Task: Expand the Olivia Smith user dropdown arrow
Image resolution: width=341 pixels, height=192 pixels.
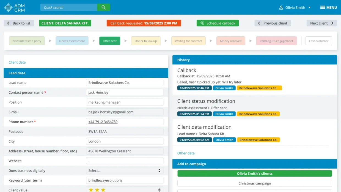Action: pos(309,7)
